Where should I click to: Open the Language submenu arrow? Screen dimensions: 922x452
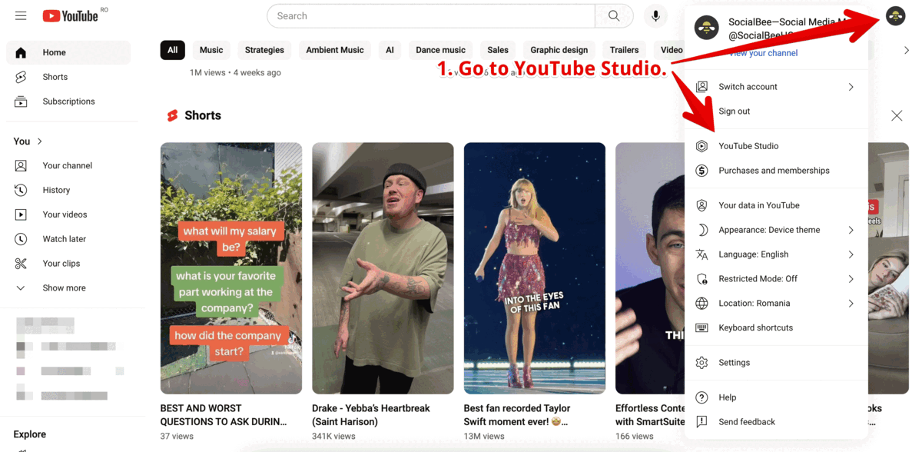coord(851,254)
